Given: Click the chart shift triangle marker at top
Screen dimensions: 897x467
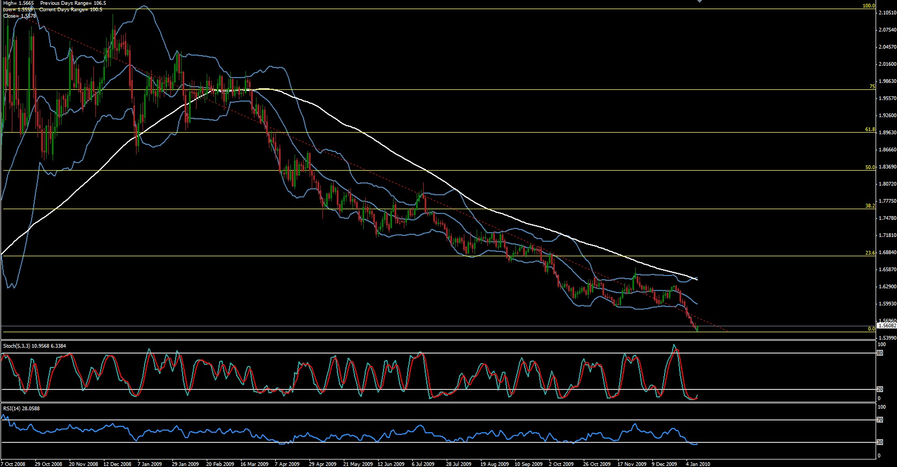Looking at the screenshot, I should (x=699, y=2).
